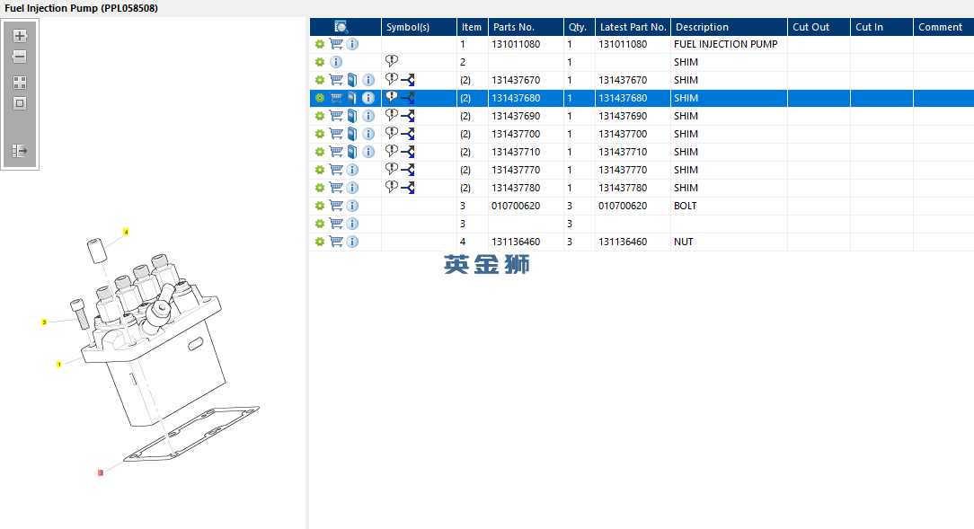Click the single-square fit view button

pos(20,103)
